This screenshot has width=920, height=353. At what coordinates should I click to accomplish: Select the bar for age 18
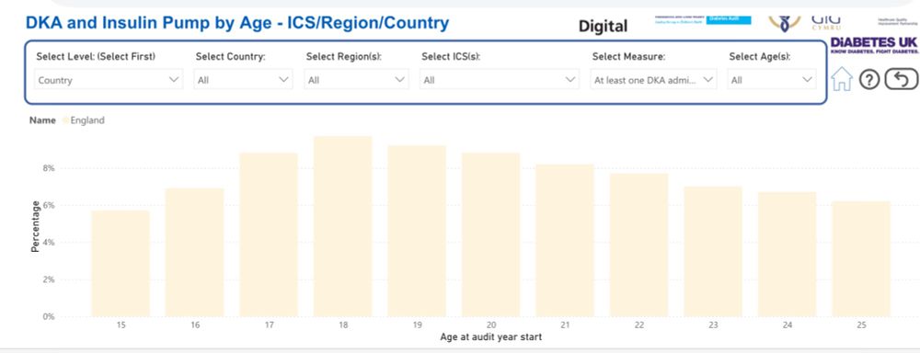(342, 226)
